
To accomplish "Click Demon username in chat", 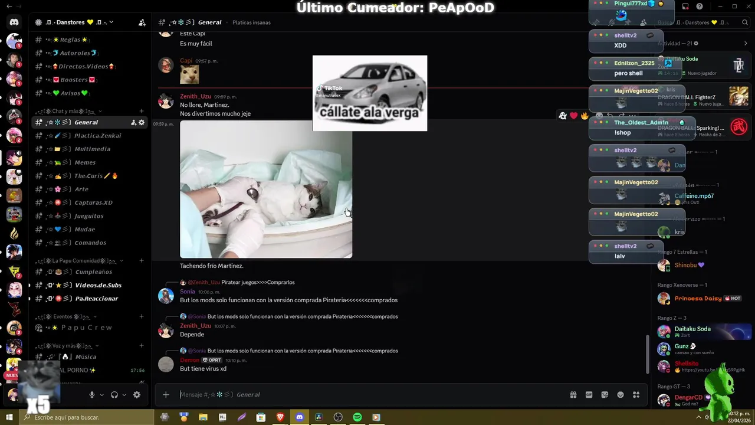I will point(190,360).
